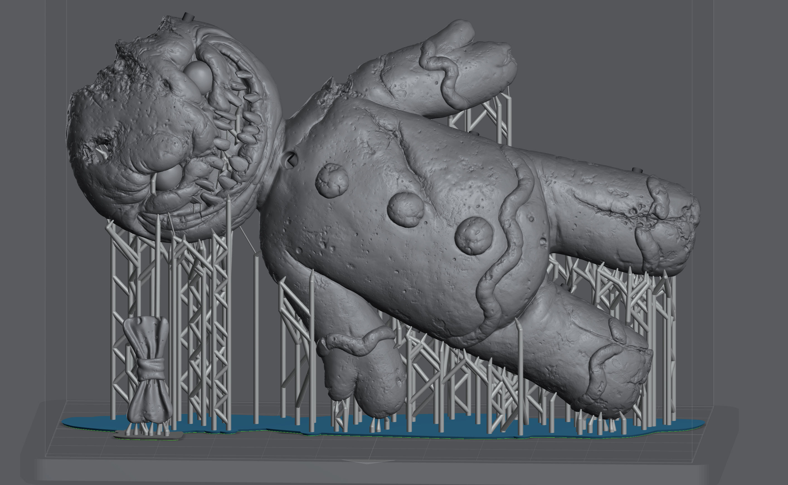788x485 pixels.
Task: Click the small raft beneath the bow tie
Action: (x=149, y=435)
